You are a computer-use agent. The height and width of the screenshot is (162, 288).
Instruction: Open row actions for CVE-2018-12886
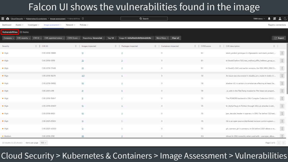(x=282, y=53)
